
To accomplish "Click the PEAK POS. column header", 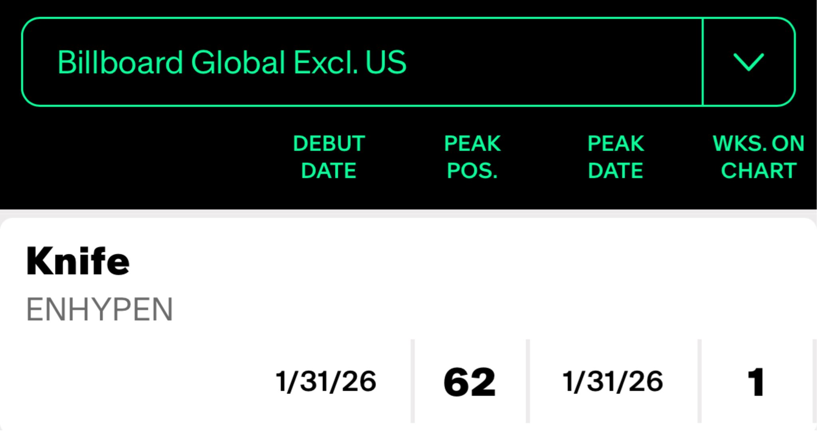I will tap(472, 157).
